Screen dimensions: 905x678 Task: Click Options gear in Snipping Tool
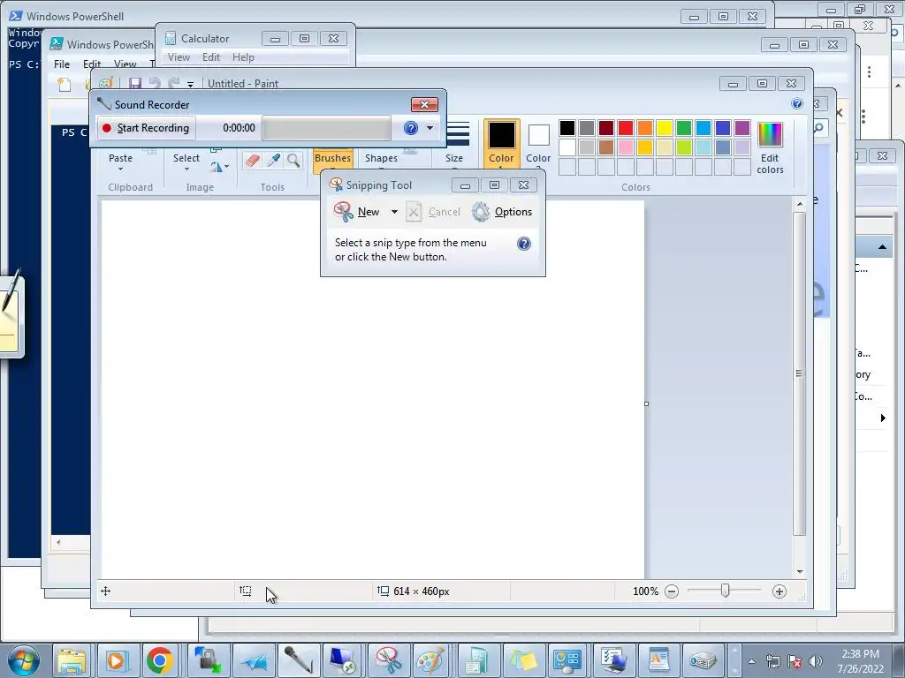(502, 212)
